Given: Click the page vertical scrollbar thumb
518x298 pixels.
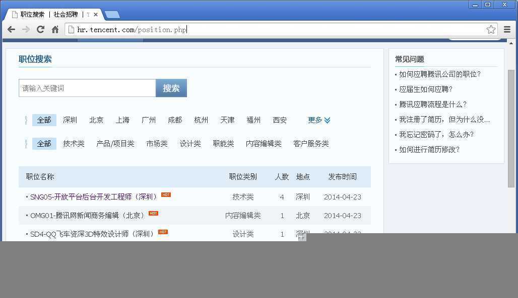Looking at the screenshot, I should (511, 129).
